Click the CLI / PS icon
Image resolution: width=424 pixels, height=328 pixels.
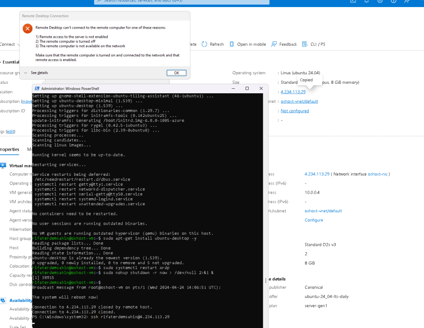(305, 44)
